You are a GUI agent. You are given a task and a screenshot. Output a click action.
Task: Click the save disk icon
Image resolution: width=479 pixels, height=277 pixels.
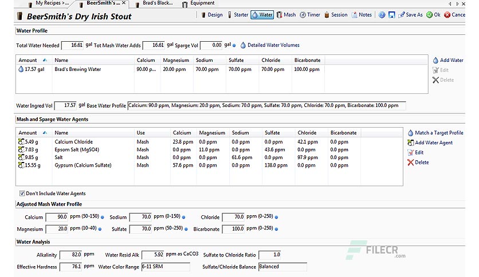click(x=392, y=15)
